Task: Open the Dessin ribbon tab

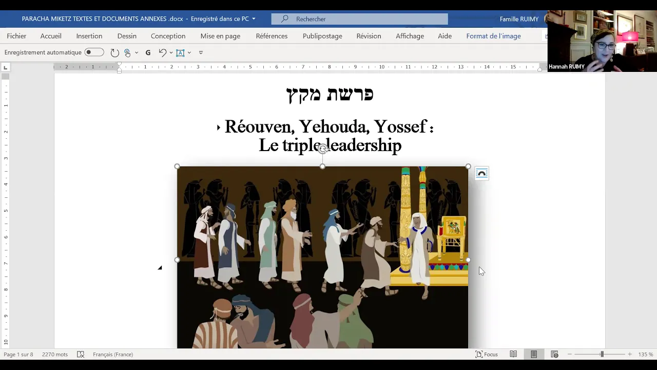Action: point(127,36)
